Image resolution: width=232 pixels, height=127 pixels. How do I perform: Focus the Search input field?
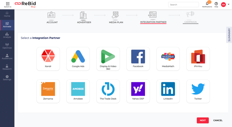click(183, 5)
